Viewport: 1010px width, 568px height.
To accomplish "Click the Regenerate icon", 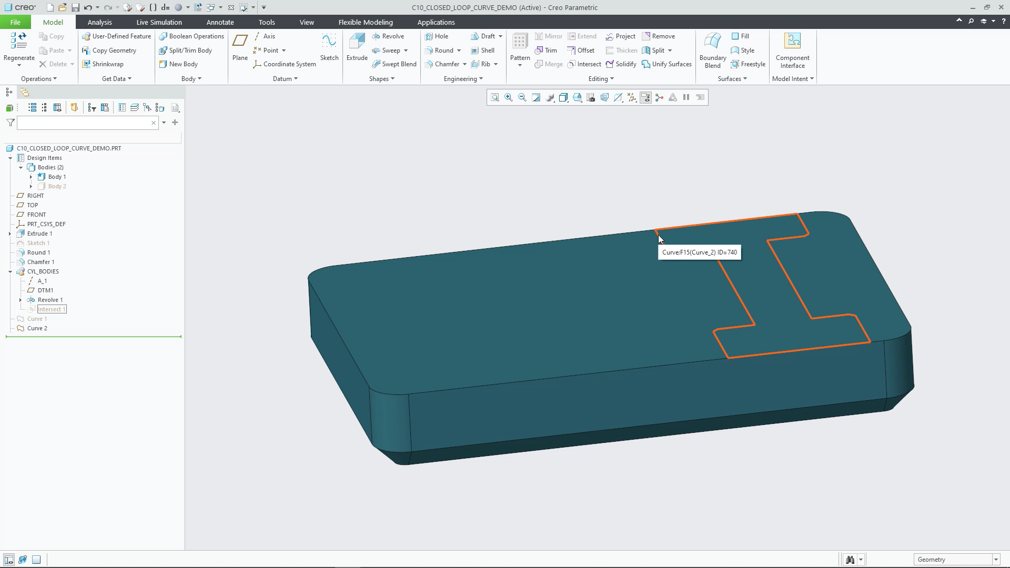I will tap(19, 41).
